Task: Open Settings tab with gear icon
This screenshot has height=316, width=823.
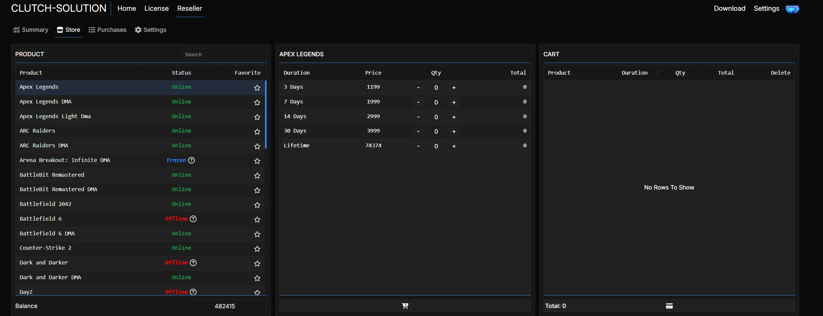Action: [x=151, y=30]
